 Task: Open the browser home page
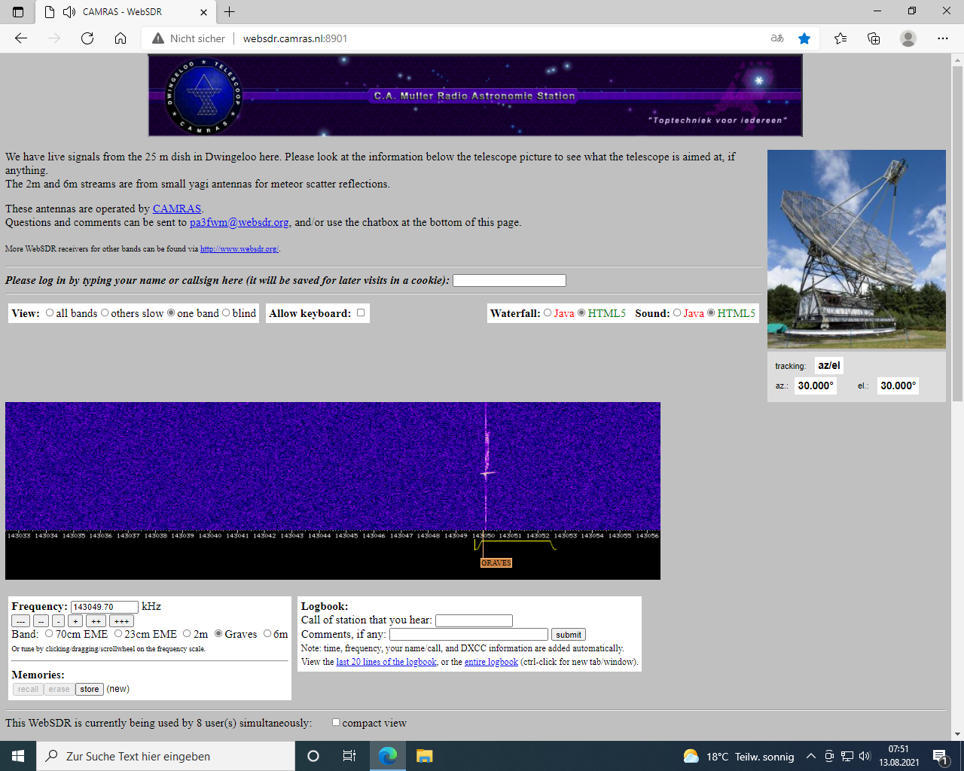pyautogui.click(x=120, y=38)
